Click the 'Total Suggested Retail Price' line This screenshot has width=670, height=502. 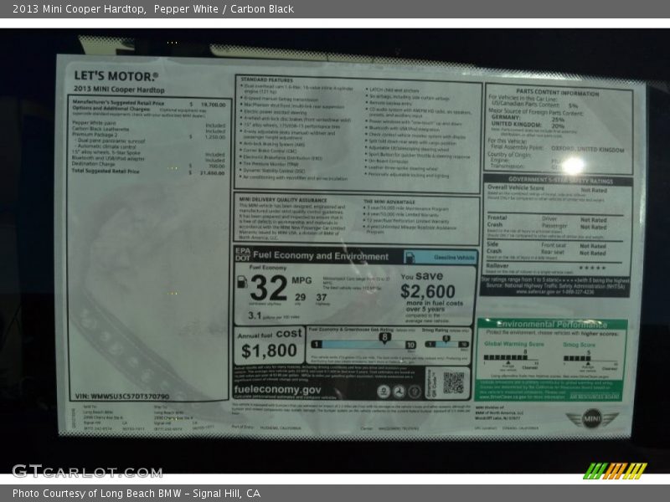click(x=148, y=172)
